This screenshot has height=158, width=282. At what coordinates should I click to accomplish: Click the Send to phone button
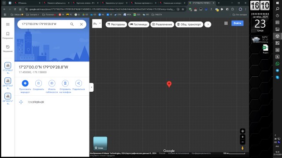pos(65,83)
